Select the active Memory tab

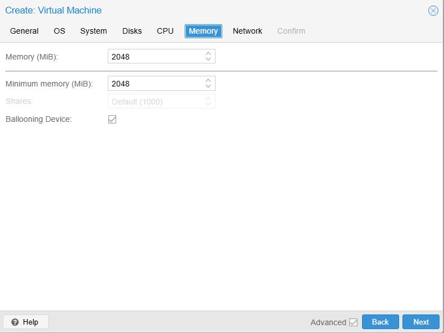(x=203, y=31)
